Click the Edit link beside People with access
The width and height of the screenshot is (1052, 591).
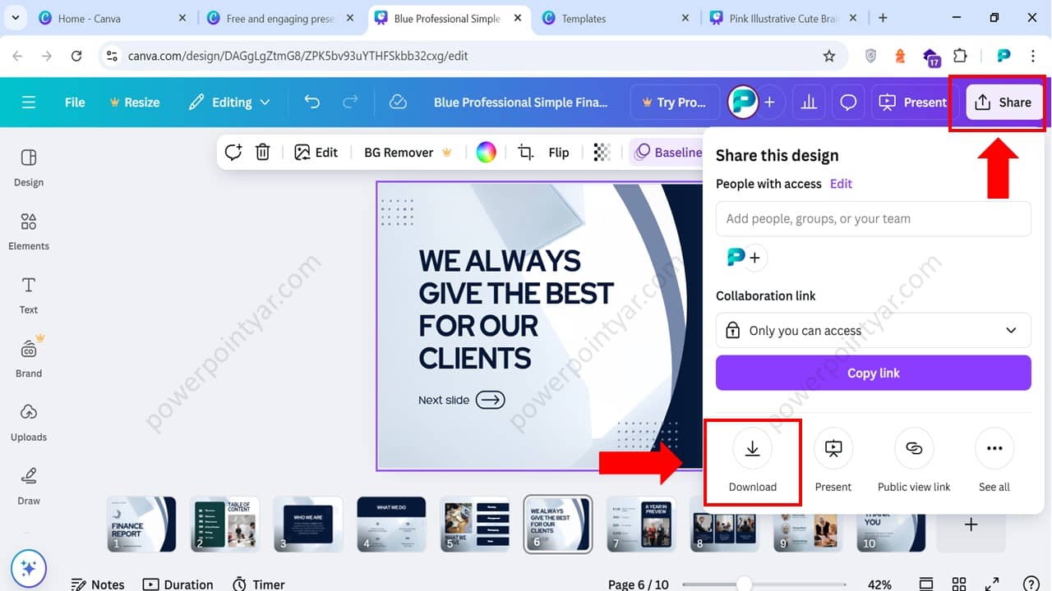tap(841, 184)
